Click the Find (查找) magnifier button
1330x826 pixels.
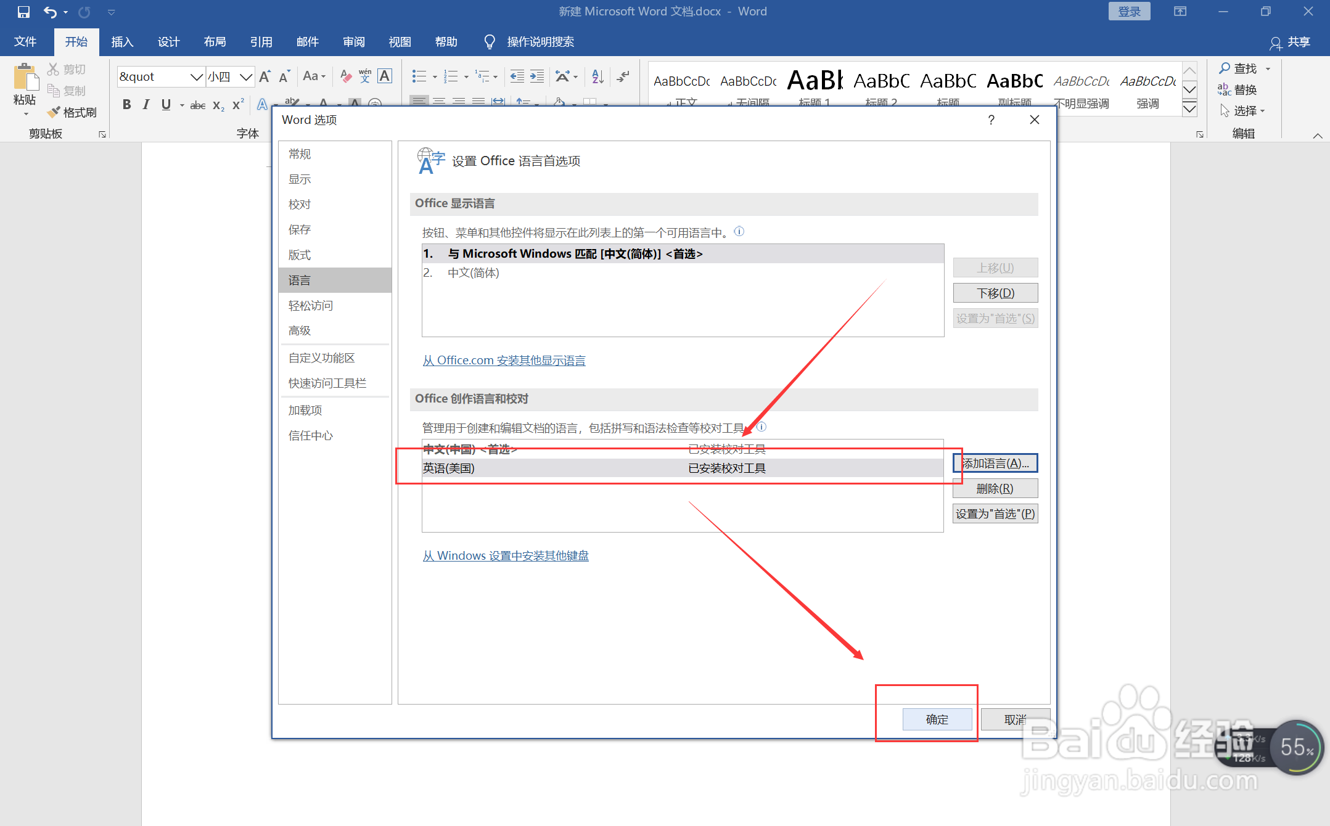click(x=1238, y=68)
